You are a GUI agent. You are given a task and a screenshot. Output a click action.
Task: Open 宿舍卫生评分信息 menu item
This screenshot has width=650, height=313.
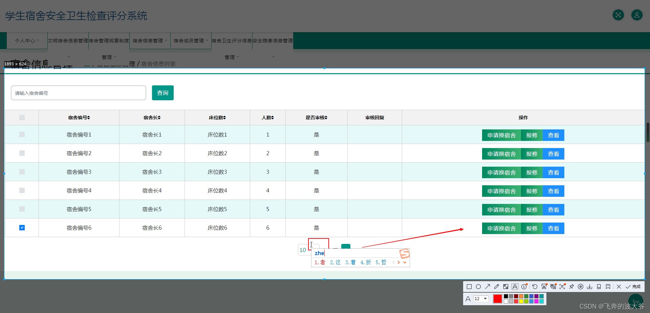[232, 41]
